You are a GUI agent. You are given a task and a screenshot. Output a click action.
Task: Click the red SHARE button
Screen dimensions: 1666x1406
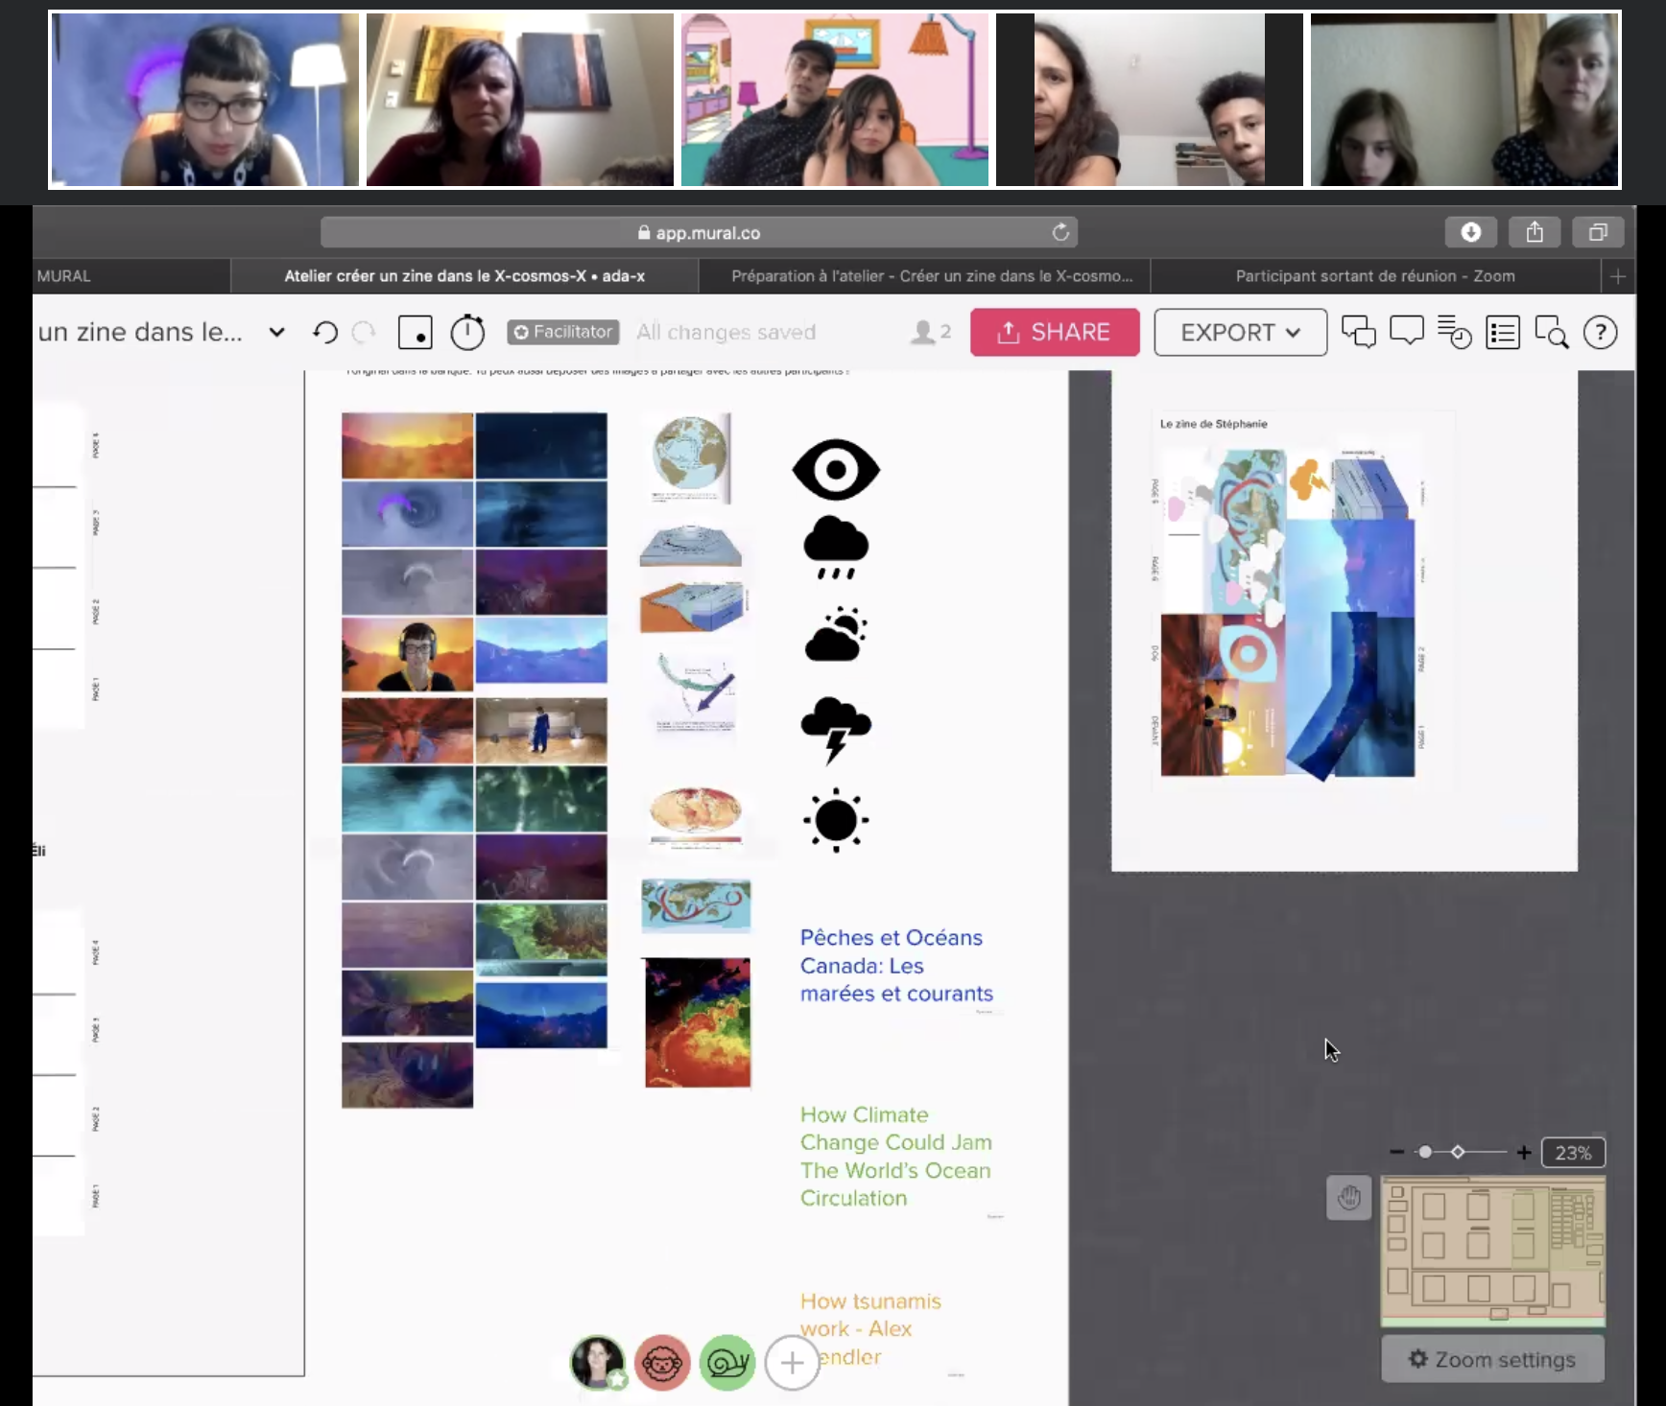click(1055, 332)
